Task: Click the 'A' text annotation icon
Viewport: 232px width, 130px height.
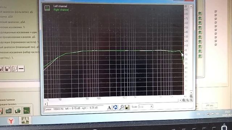Action: (109, 108)
